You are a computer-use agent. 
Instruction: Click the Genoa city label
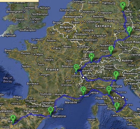click(94, 92)
